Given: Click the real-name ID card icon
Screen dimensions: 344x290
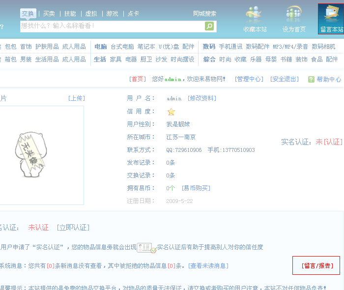Looking at the screenshot, I should 146,248.
